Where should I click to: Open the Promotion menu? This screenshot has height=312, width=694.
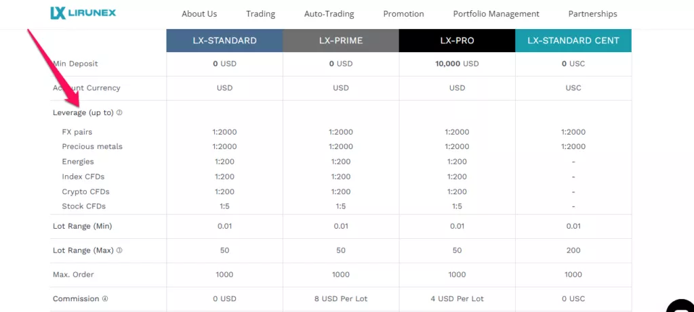404,14
